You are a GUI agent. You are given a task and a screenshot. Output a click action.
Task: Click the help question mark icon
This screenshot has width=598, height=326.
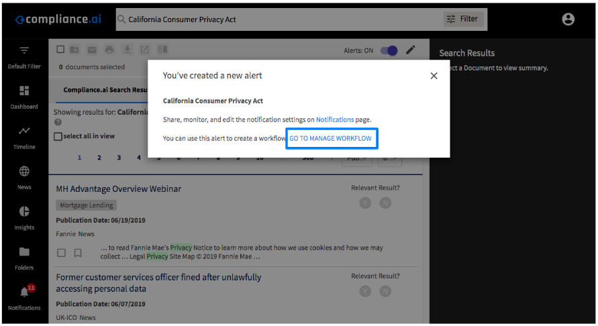pyautogui.click(x=58, y=122)
